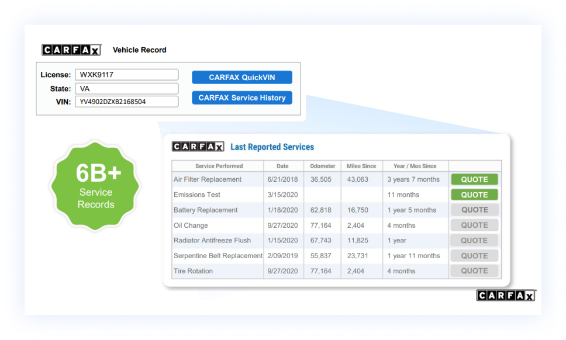Click the "State:" field label
566x340 pixels.
[60, 89]
